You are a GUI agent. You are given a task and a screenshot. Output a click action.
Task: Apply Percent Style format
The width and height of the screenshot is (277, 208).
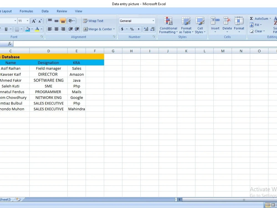point(132,29)
